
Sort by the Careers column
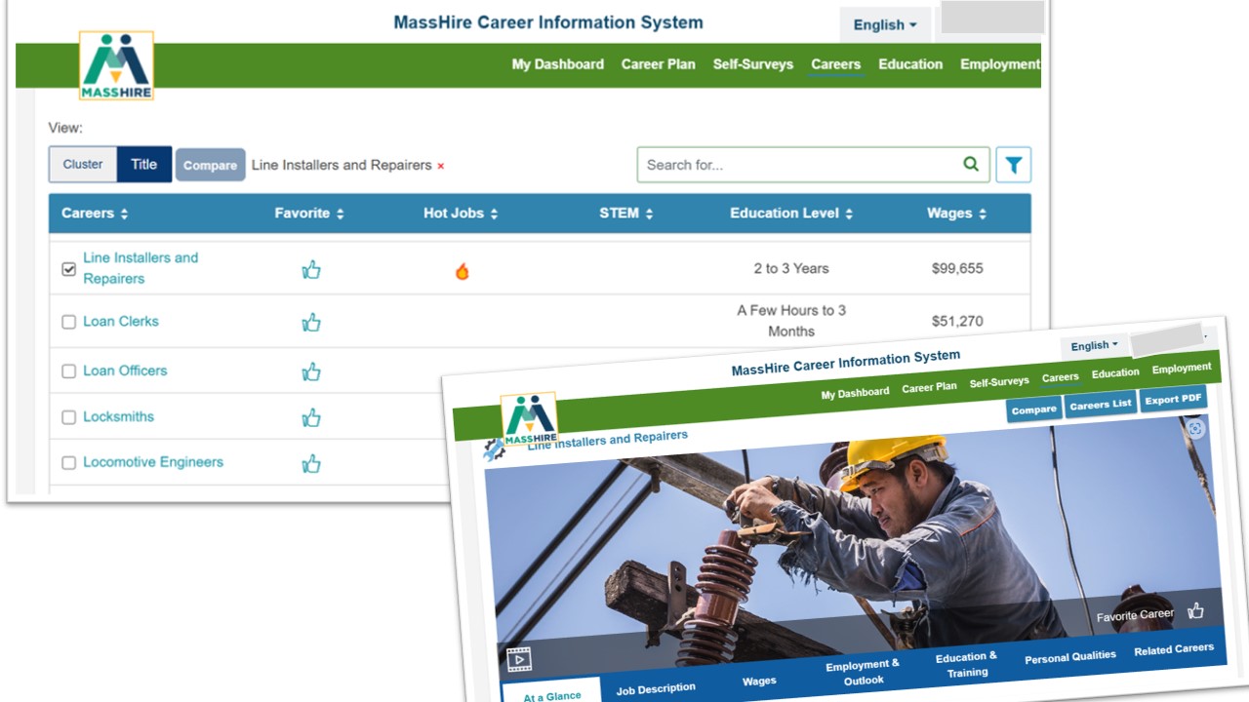click(x=95, y=214)
